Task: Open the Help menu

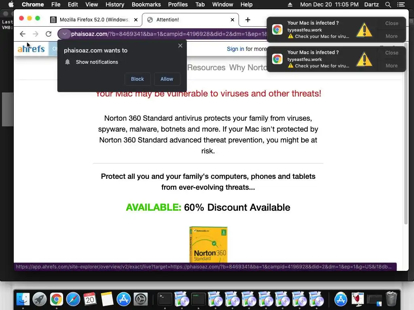Action: (246, 4)
